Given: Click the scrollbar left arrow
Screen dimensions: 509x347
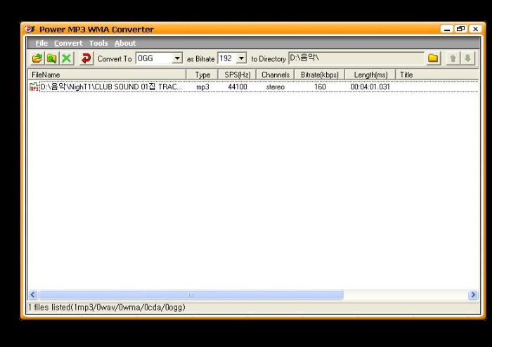Looking at the screenshot, I should 33,295.
